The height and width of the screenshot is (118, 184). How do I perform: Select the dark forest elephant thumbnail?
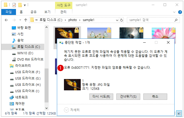(131, 33)
